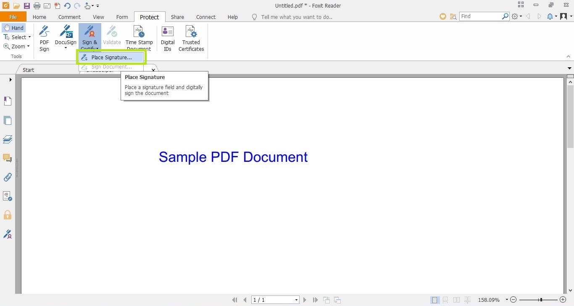
Task: Open the security lock panel in sidebar
Action: pos(8,215)
